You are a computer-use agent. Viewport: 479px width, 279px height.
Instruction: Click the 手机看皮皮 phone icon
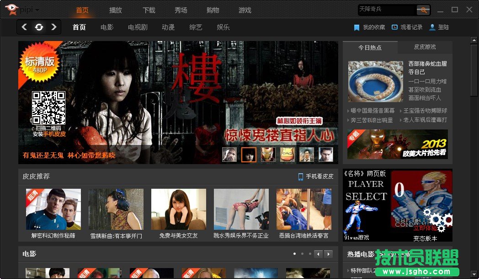click(301, 176)
